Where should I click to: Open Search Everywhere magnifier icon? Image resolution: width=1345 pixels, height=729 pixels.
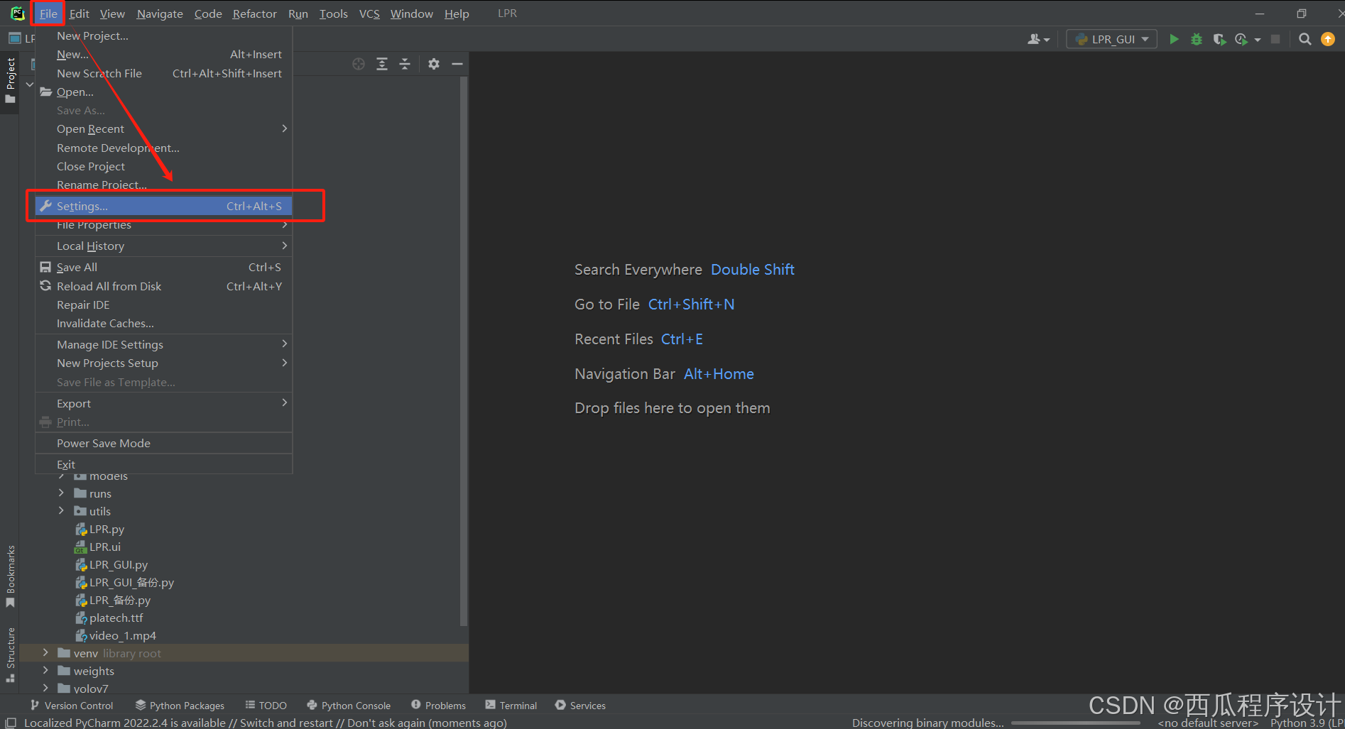click(x=1305, y=39)
